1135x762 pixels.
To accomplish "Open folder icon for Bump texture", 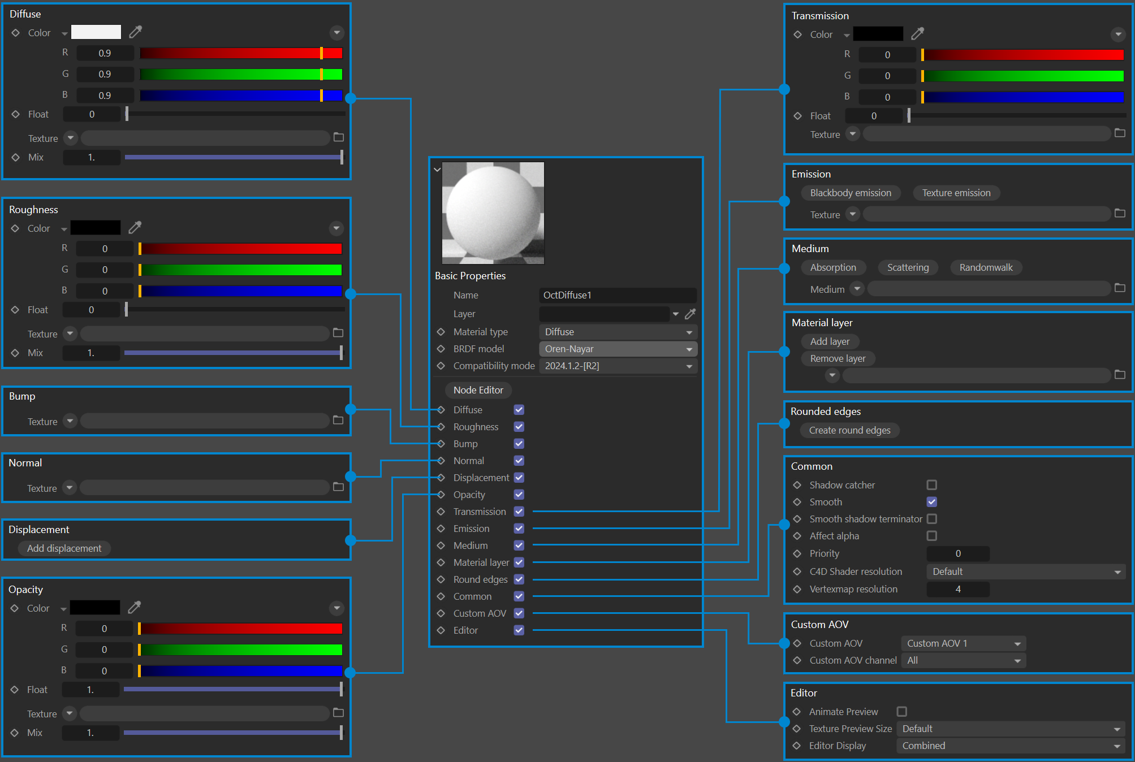I will [338, 420].
